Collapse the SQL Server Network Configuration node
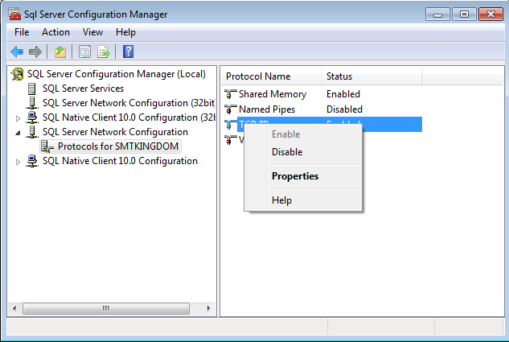The width and height of the screenshot is (509, 342). (x=18, y=133)
